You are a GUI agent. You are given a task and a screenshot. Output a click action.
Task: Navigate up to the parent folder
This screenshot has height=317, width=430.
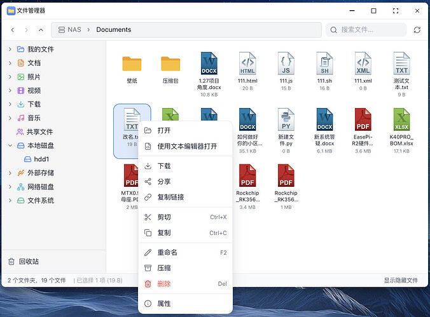(x=41, y=30)
